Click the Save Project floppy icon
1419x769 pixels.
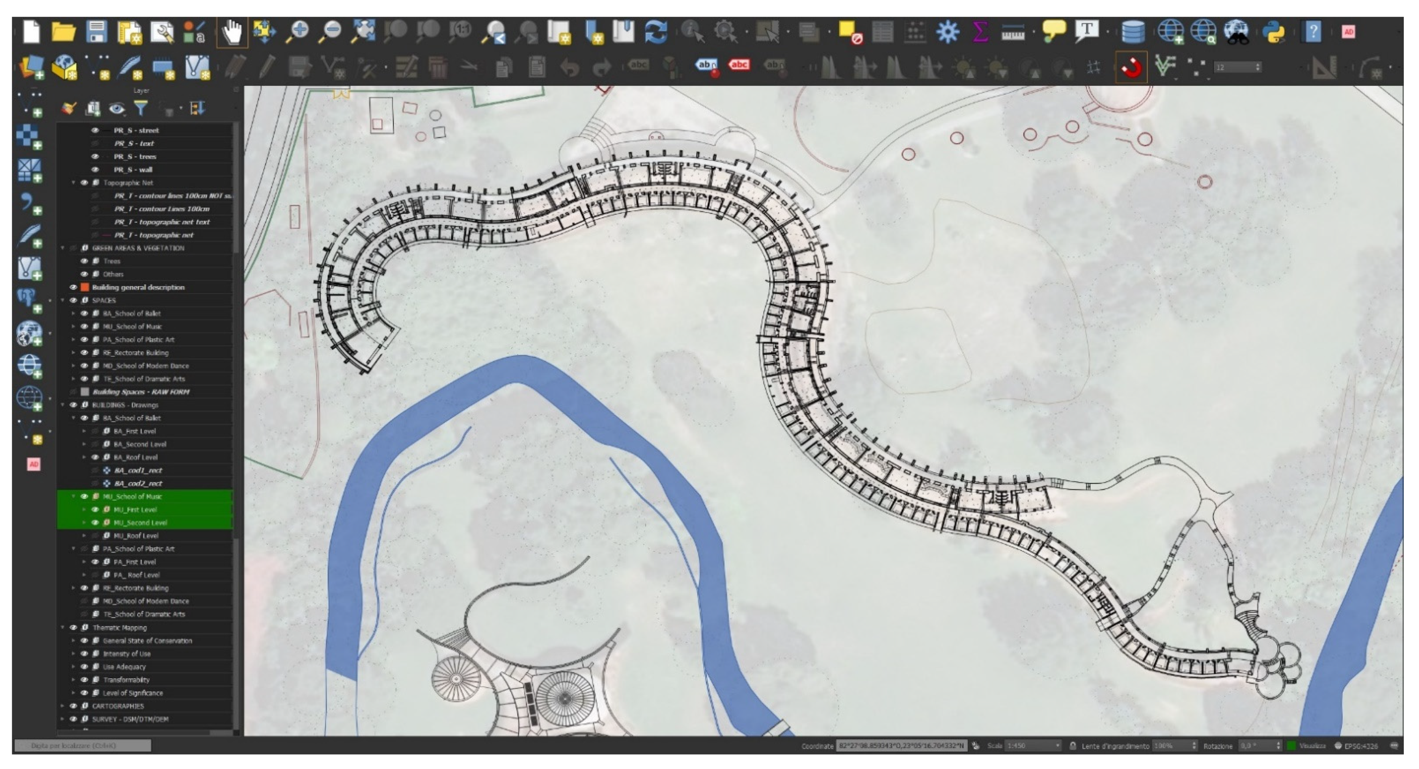pyautogui.click(x=96, y=32)
